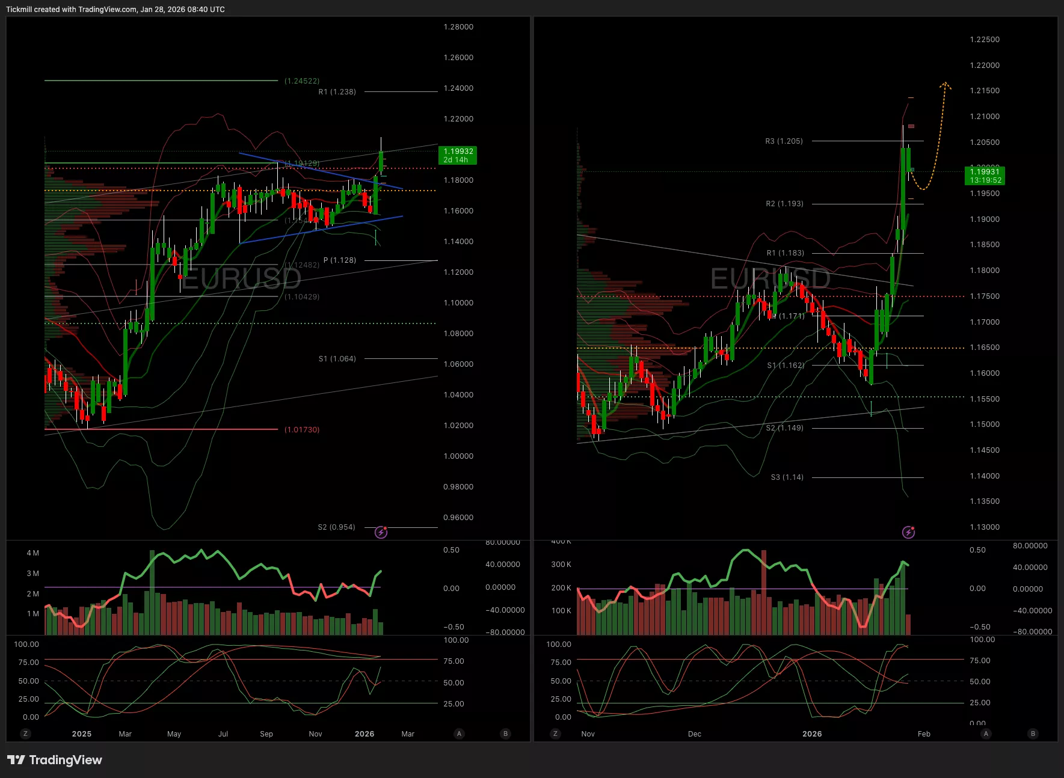Toggle auto scale A on left chart

460,734
